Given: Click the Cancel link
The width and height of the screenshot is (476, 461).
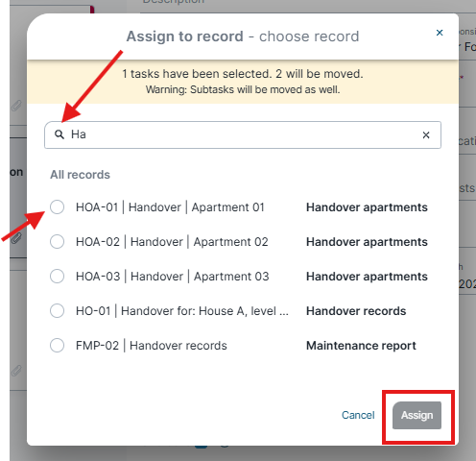Looking at the screenshot, I should click(x=358, y=415).
